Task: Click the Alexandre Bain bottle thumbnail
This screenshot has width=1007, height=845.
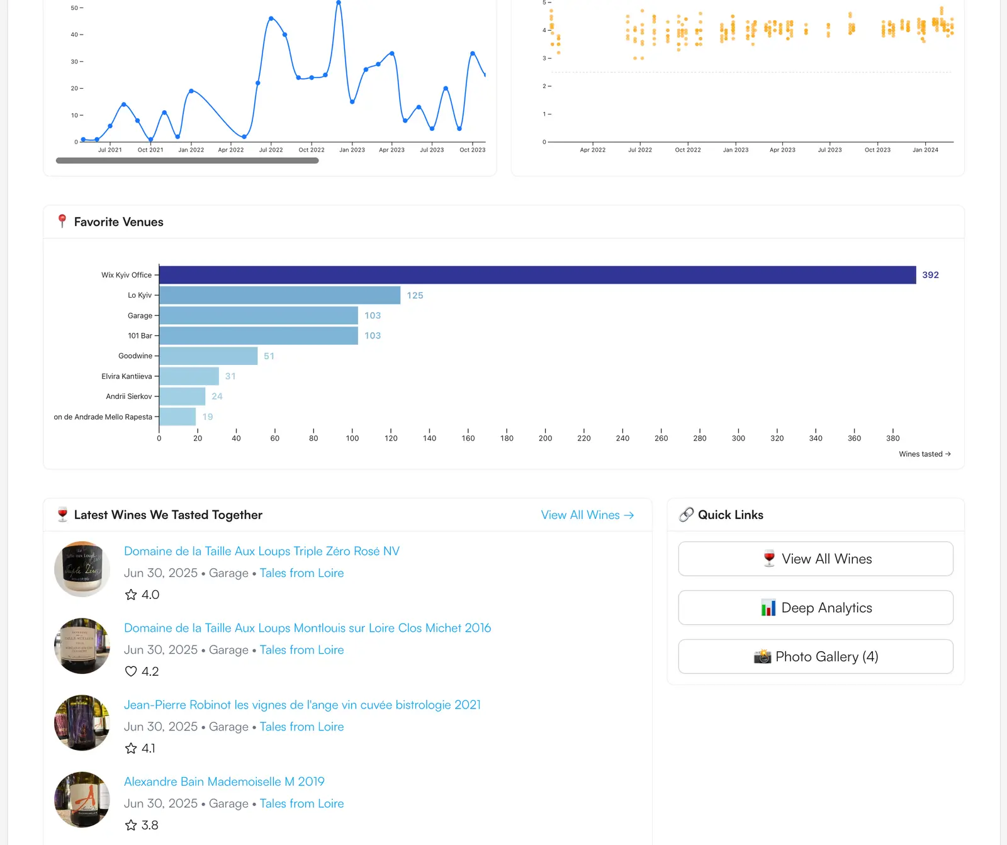Action: pyautogui.click(x=82, y=800)
